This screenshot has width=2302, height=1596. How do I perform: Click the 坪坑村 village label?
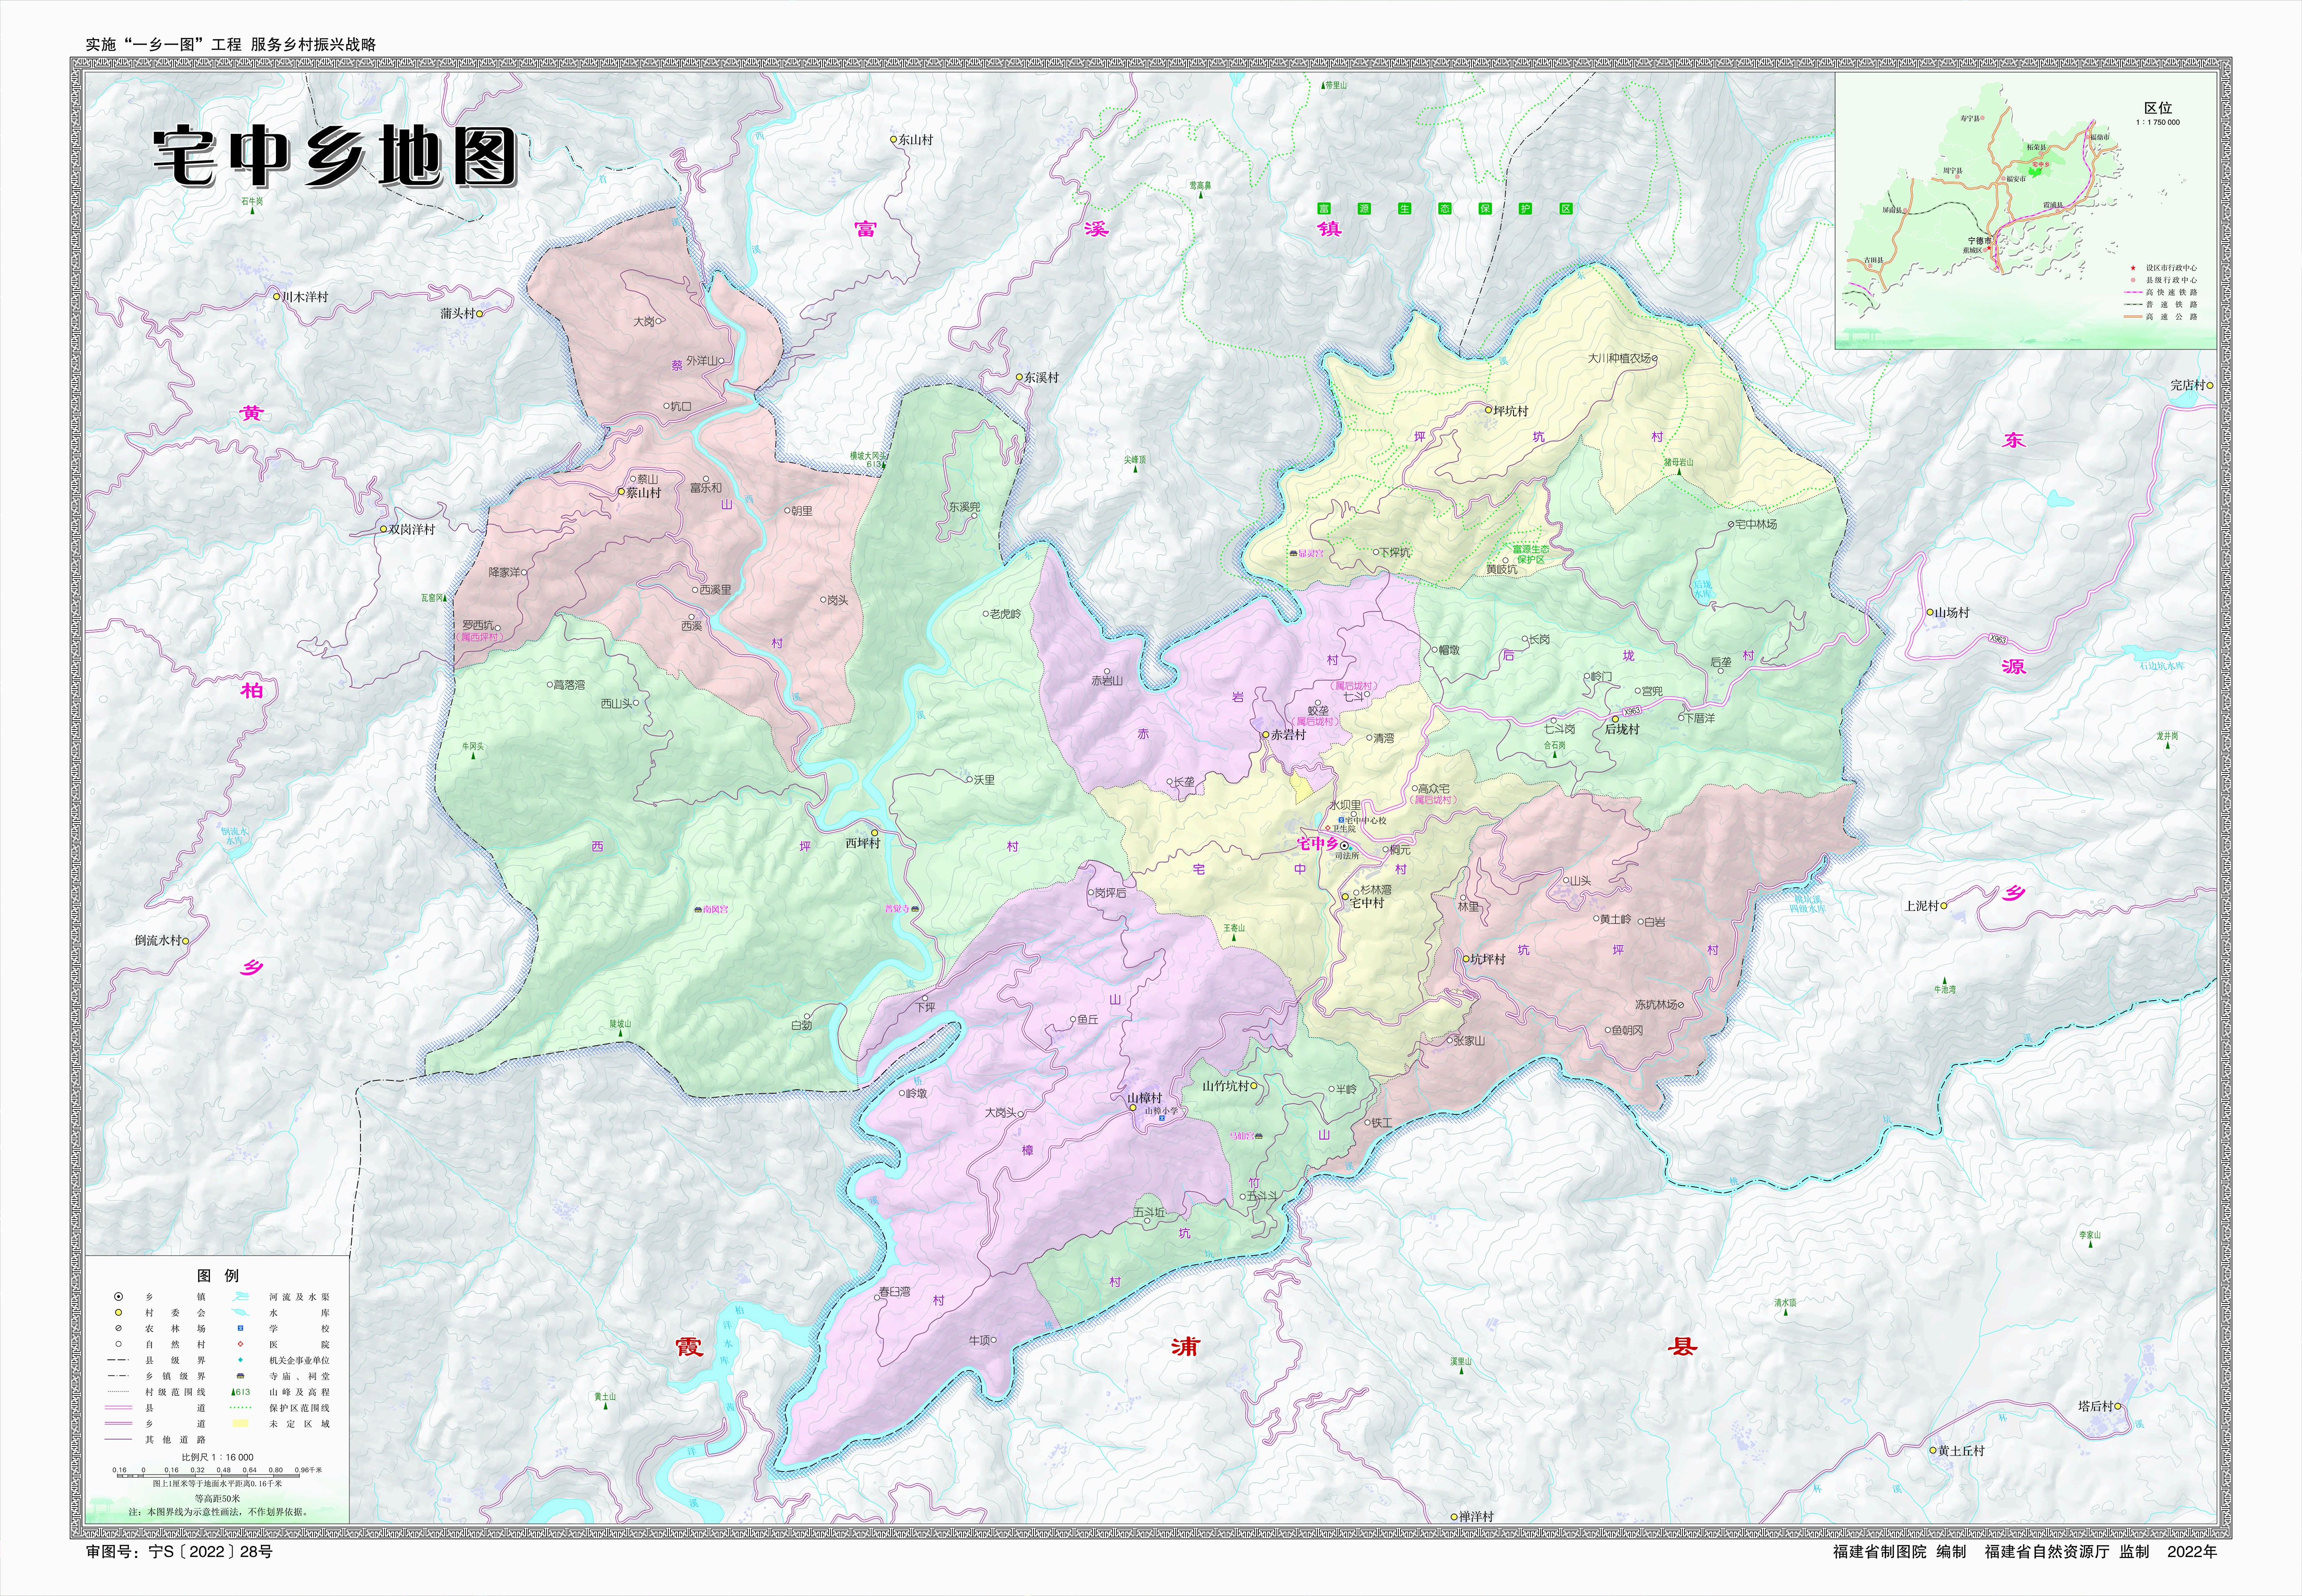[x=1511, y=411]
